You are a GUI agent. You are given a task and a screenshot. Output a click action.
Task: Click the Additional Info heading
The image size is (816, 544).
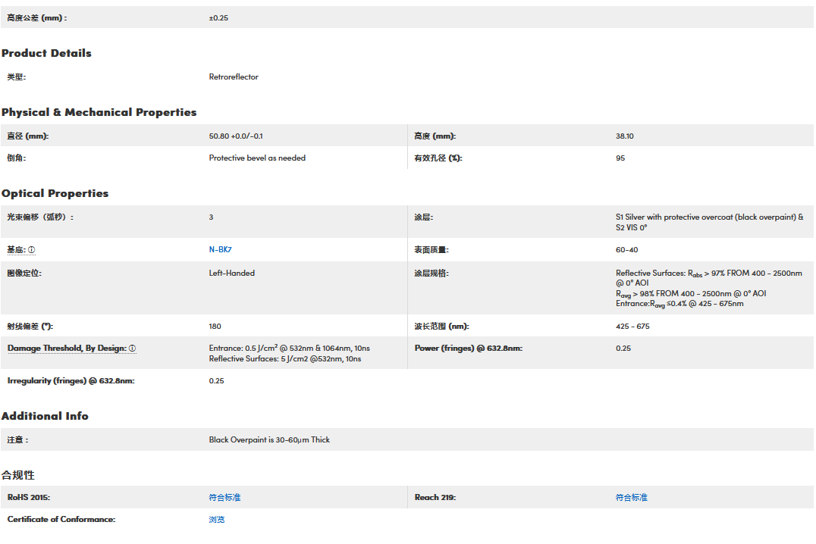(45, 416)
